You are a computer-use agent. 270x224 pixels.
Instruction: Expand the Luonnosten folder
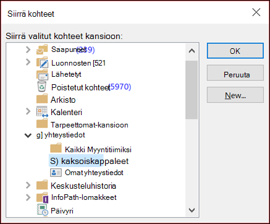28,62
